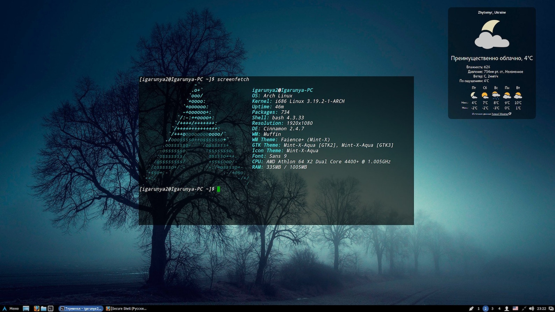Open keyboard layout US flag indicator
555x312 pixels.
[515, 309]
